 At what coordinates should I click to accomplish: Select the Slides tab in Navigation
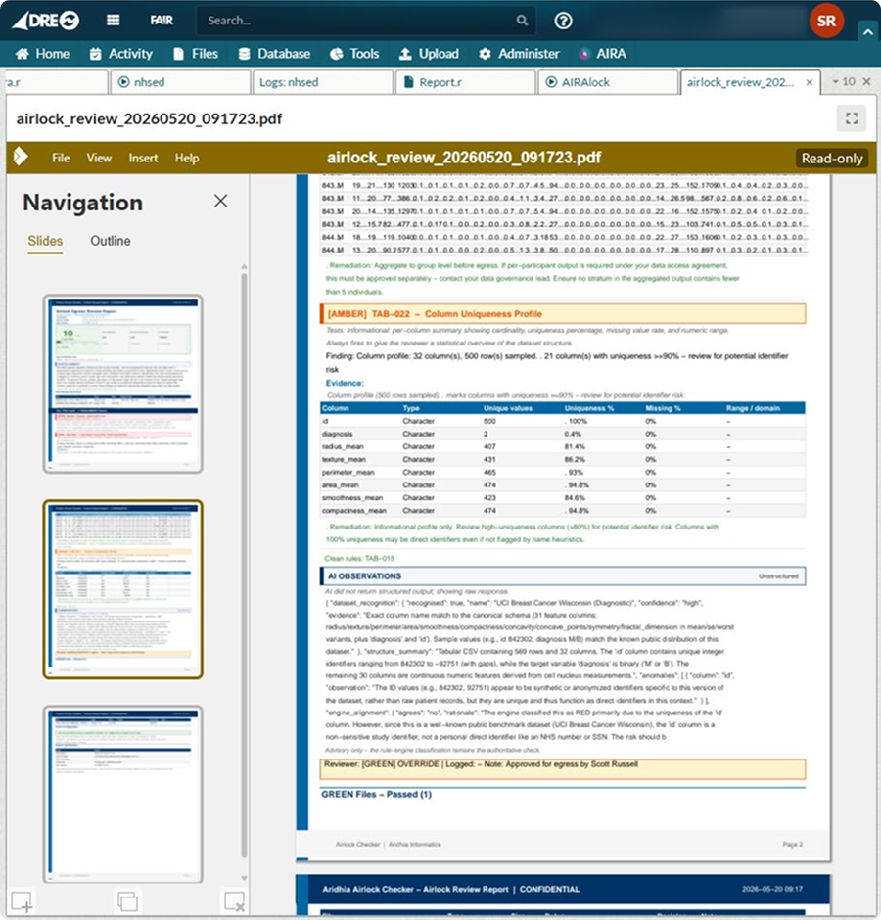[x=45, y=241]
